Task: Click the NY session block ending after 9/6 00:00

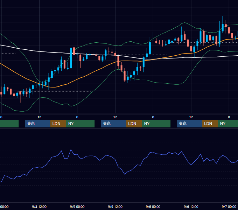Action: tap(156, 124)
